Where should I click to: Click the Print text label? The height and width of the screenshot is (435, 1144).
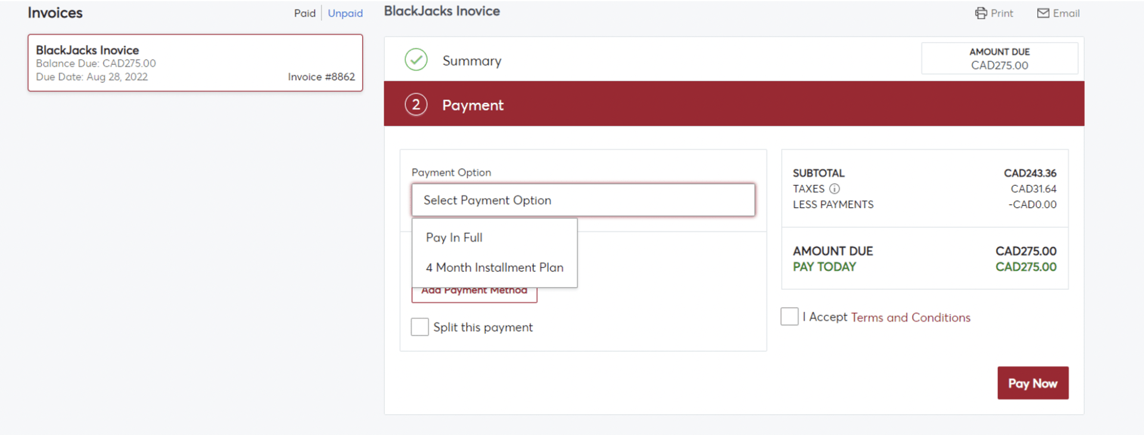1002,13
